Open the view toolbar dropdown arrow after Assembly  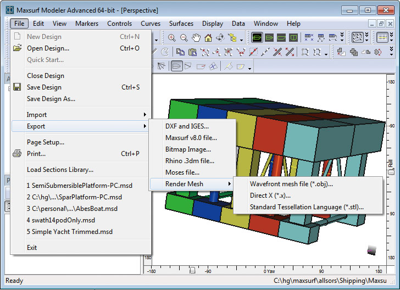point(241,40)
